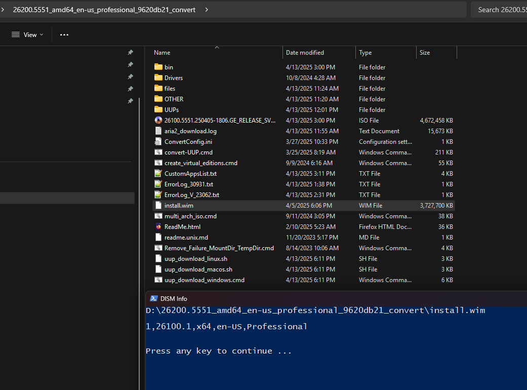
Task: Click the WIM File type cell
Action: (371, 206)
